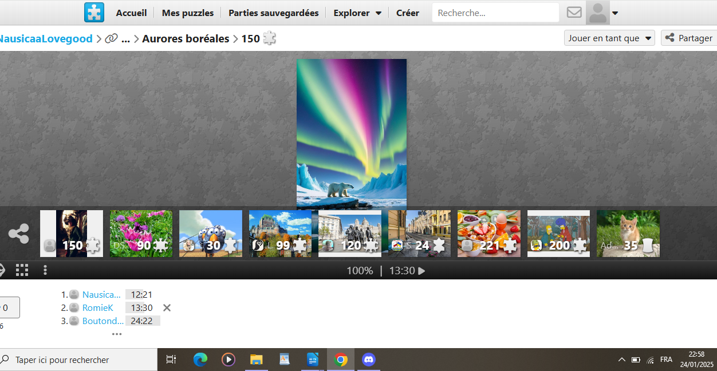
Task: Open RomieK player profile link
Action: click(x=98, y=307)
